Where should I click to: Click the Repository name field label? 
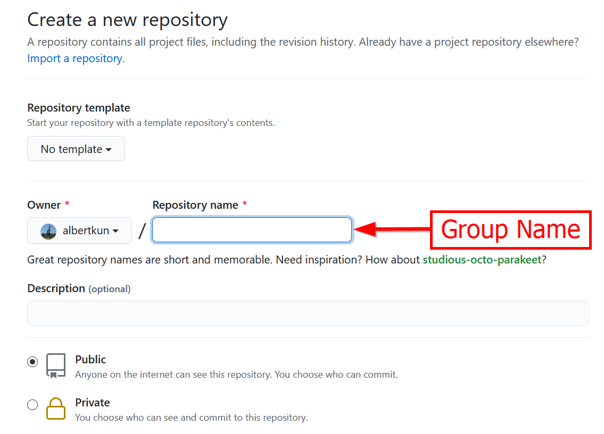tap(195, 205)
